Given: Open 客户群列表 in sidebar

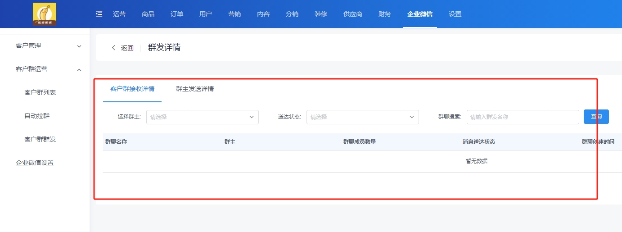Looking at the screenshot, I should pos(40,93).
